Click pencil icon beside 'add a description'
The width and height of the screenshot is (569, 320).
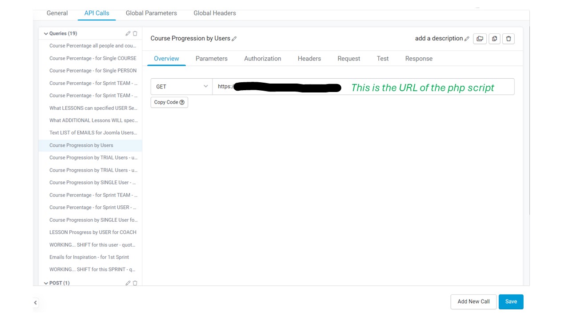(467, 39)
